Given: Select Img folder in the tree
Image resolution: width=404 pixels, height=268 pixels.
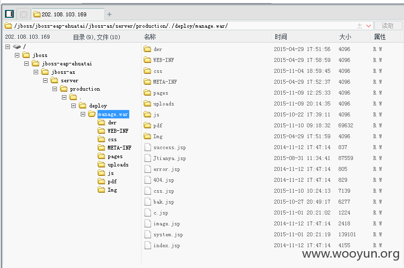Looking at the screenshot, I should pos(112,190).
